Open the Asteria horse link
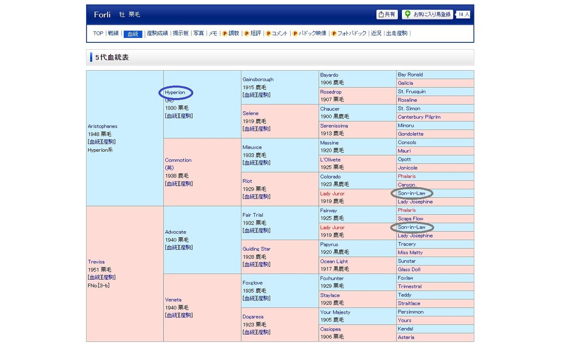Screen dimensions: 566x345 tap(406, 337)
